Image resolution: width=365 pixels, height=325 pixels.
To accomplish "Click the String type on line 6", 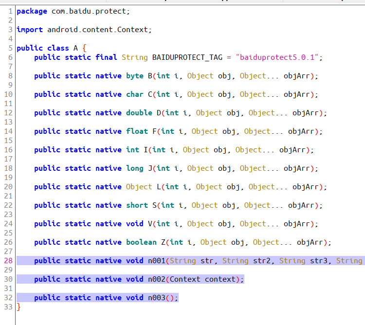I will 134,57.
